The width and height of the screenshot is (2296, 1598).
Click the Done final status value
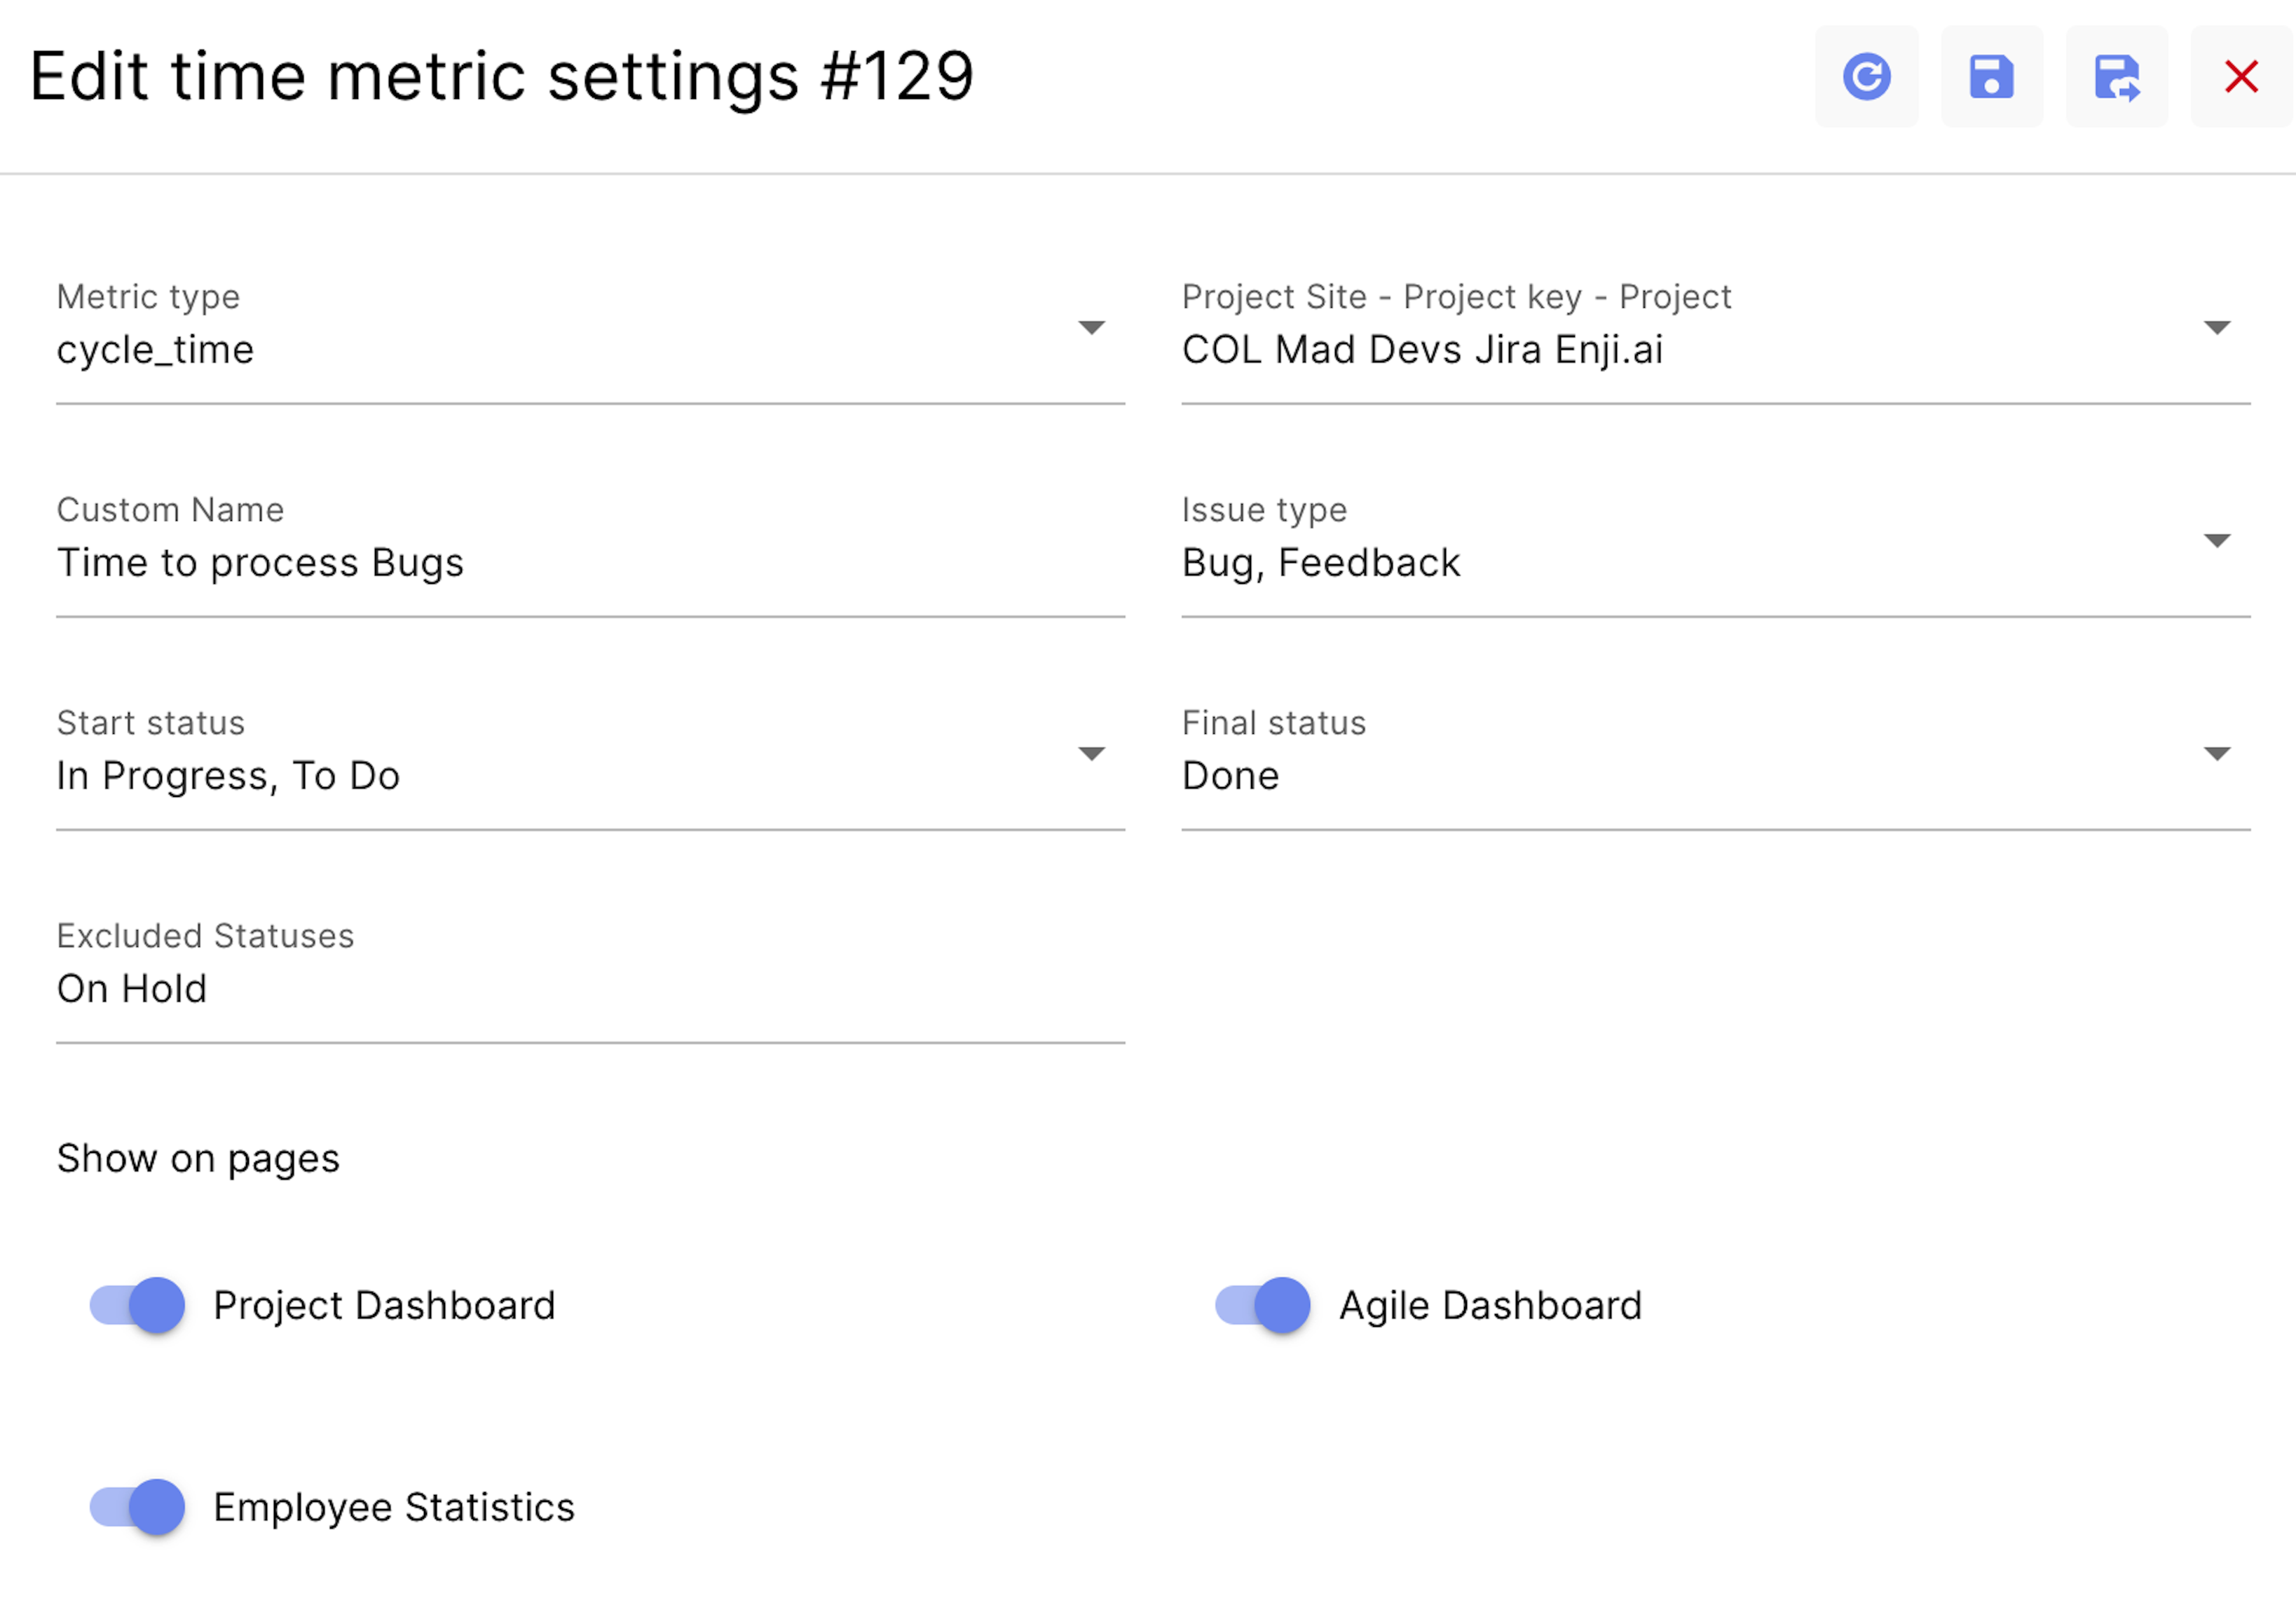[1230, 776]
